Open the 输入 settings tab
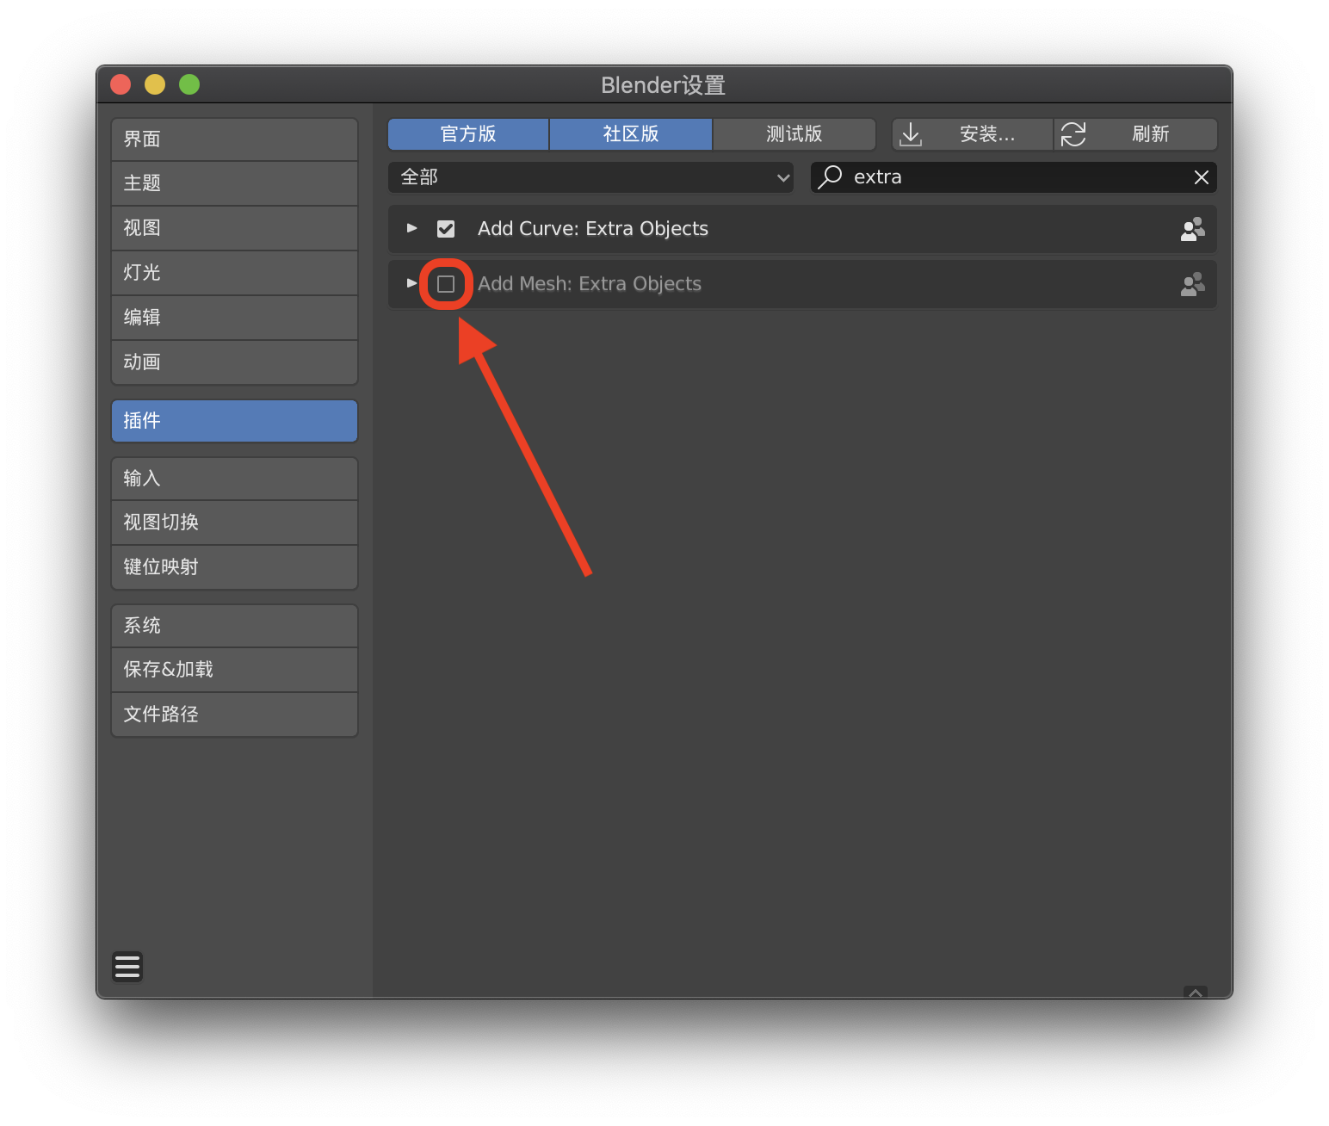Viewport: 1329px width, 1126px height. 234,479
